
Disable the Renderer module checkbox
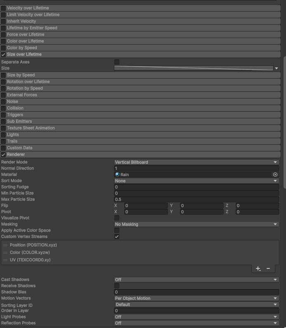[3, 155]
